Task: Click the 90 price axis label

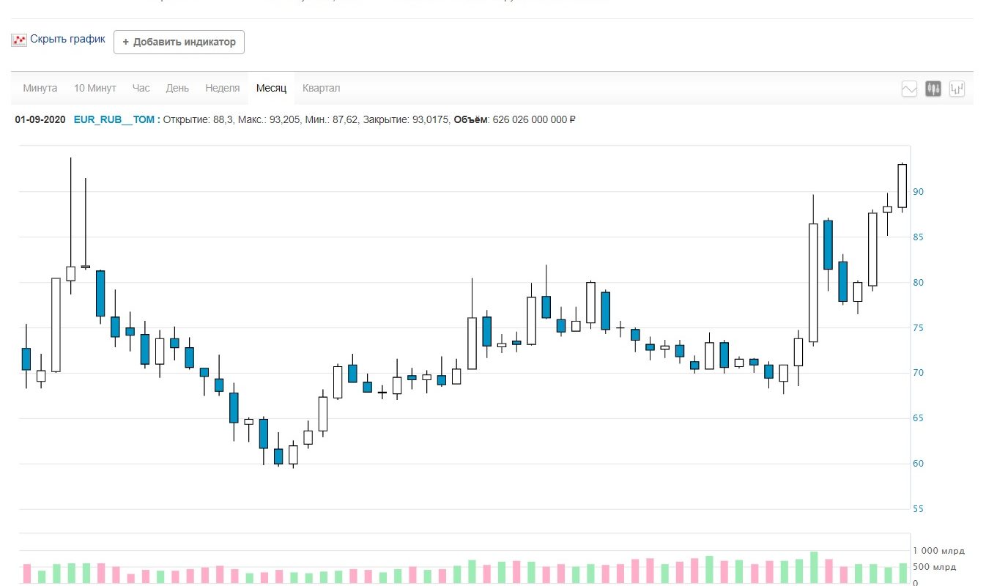Action: tap(918, 192)
